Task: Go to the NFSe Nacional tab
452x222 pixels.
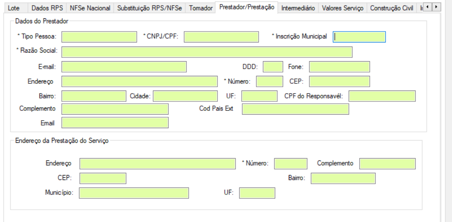Action: [90, 8]
